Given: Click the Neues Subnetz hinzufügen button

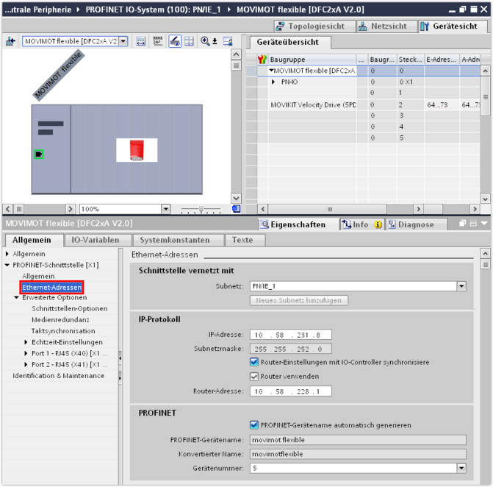Looking at the screenshot, I should click(x=299, y=300).
